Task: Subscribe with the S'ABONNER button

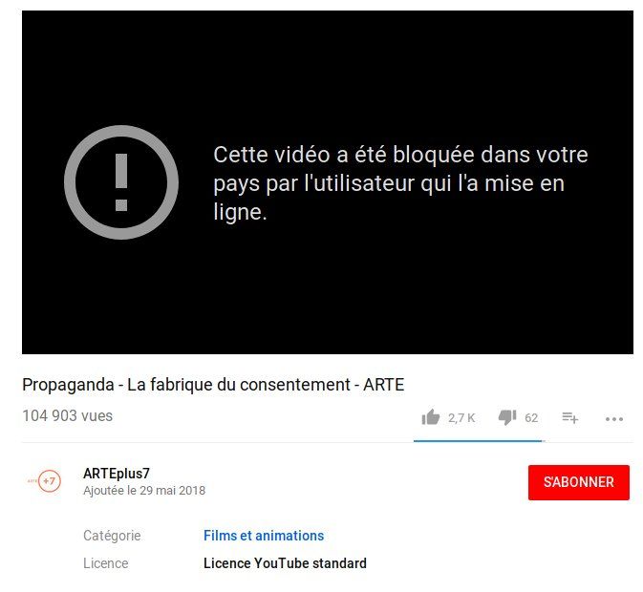Action: pyautogui.click(x=579, y=482)
